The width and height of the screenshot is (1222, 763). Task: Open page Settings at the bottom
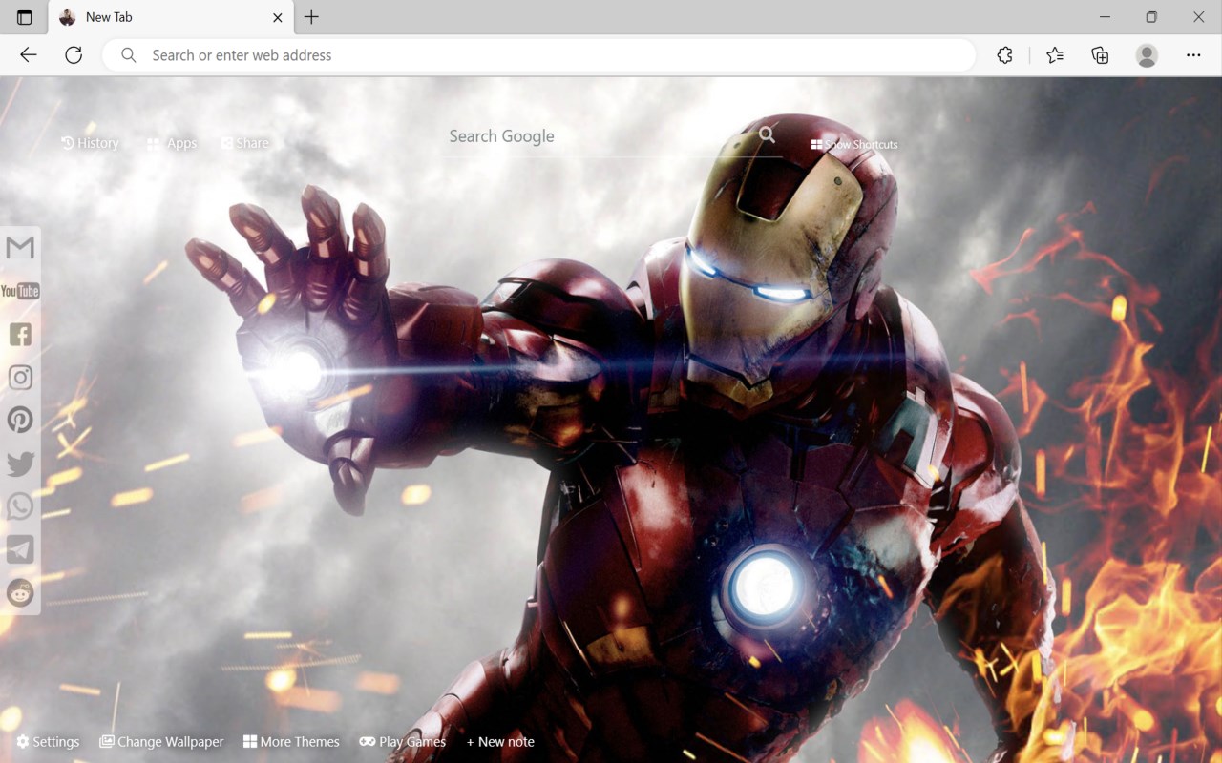48,742
